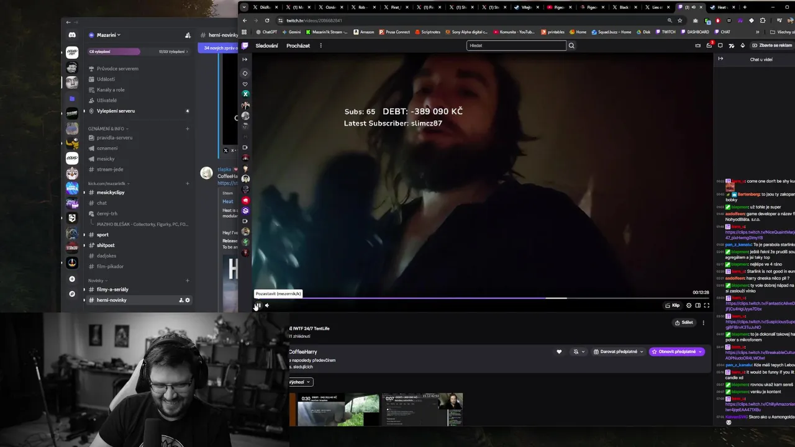The height and width of the screenshot is (447, 795).
Task: Switch the video player to fullscreen
Action: coord(706,305)
